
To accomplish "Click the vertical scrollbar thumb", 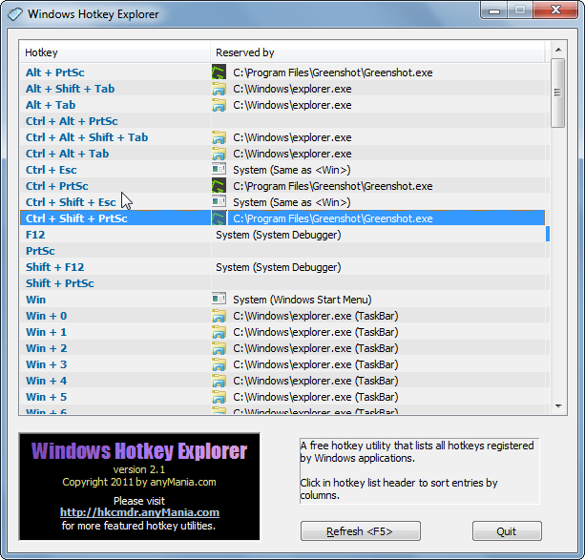I will tap(557, 93).
